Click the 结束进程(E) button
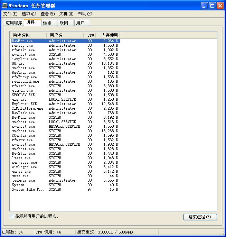The height and width of the screenshot is (237, 226). click(x=200, y=217)
